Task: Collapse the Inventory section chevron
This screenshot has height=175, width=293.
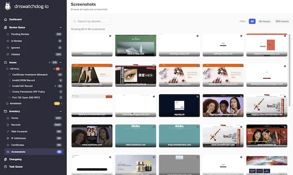Action: coord(61,111)
